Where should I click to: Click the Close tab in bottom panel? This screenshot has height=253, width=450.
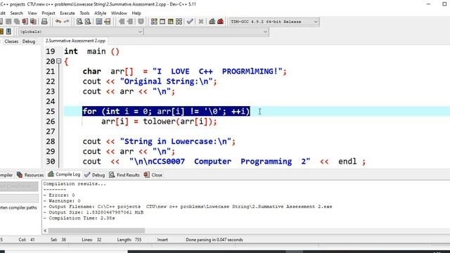pyautogui.click(x=153, y=175)
